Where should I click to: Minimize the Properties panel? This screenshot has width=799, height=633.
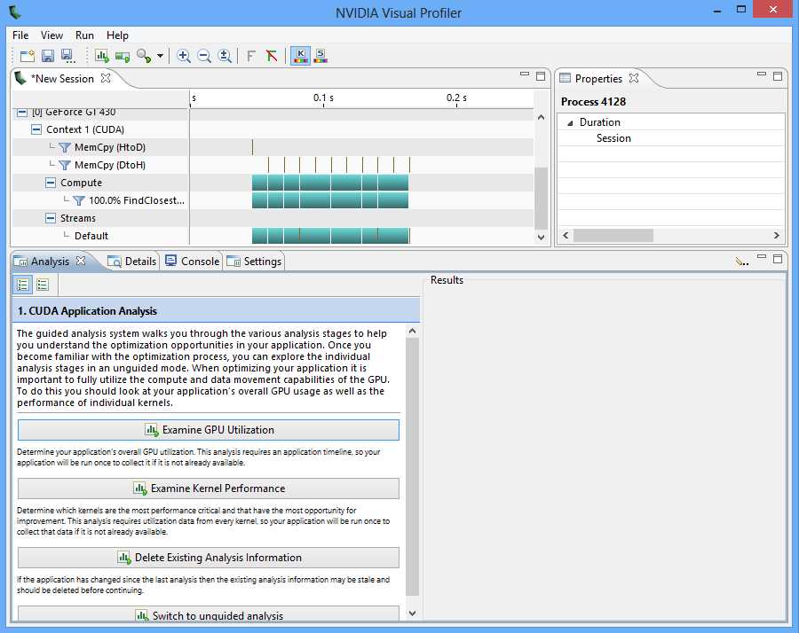click(762, 74)
